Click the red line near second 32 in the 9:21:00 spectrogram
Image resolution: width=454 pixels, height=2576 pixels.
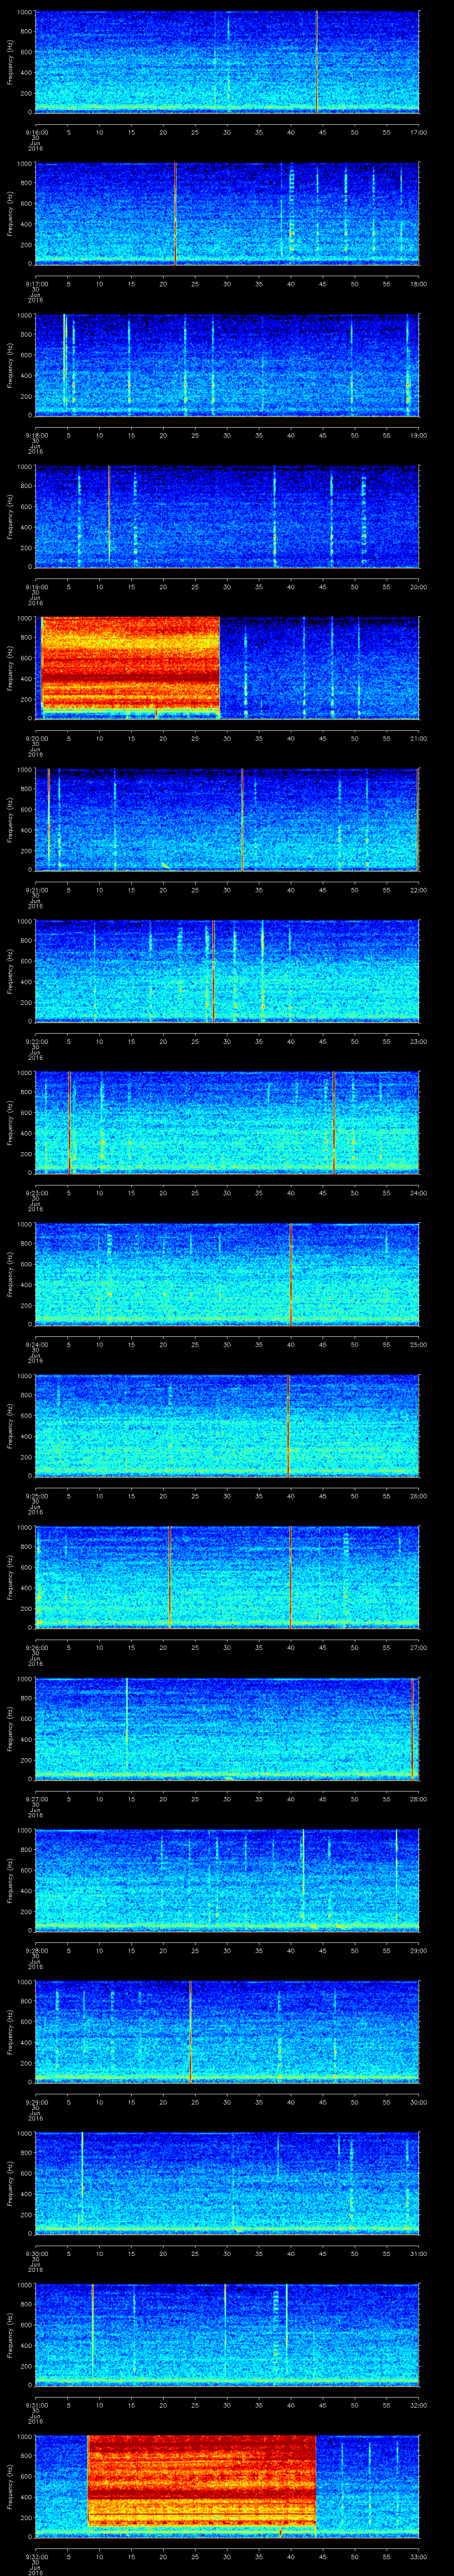[243, 819]
